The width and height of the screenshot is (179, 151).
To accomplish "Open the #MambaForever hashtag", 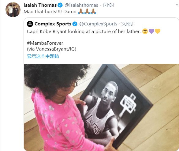I will pyautogui.click(x=45, y=43).
